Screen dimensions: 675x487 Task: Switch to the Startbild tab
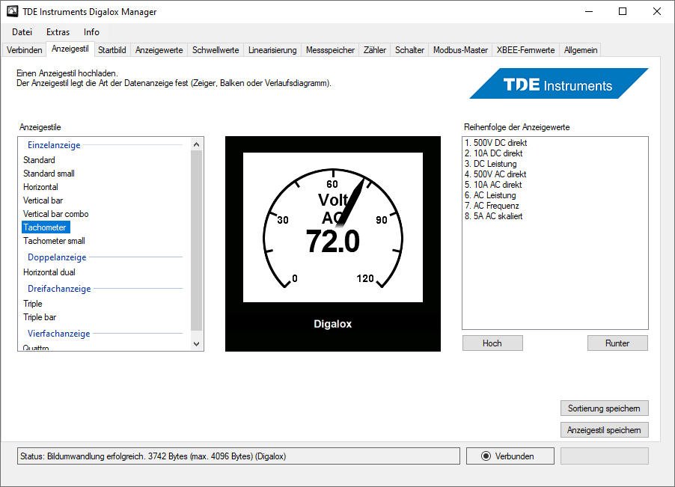coord(112,50)
